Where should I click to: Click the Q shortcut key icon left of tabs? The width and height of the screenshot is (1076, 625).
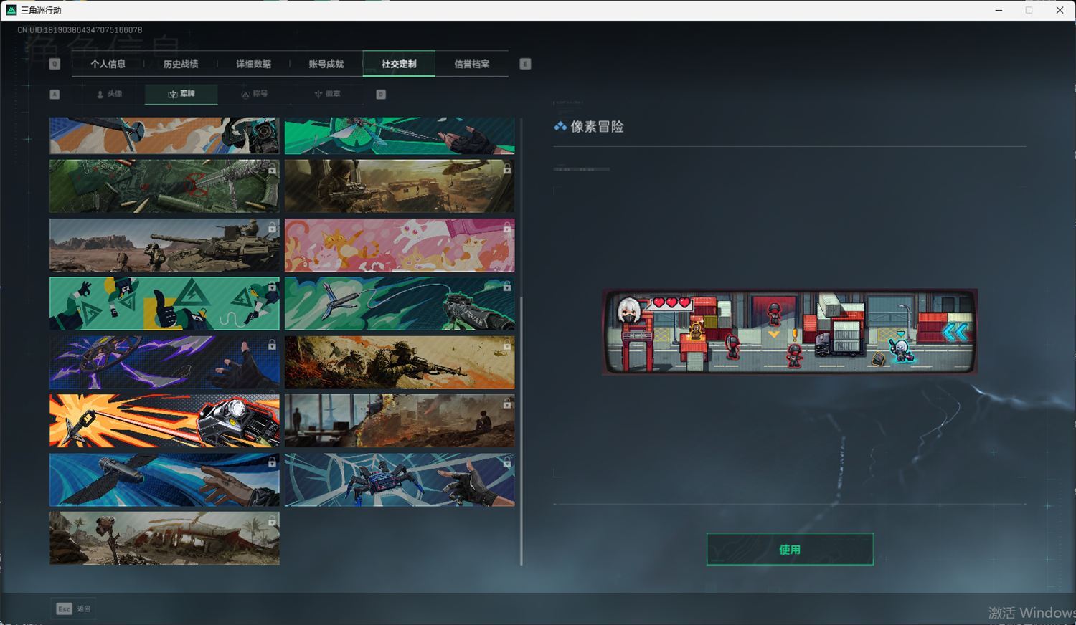[55, 64]
